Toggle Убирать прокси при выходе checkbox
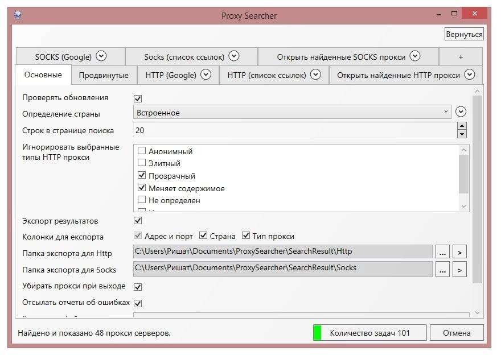501x359 pixels. [x=138, y=287]
